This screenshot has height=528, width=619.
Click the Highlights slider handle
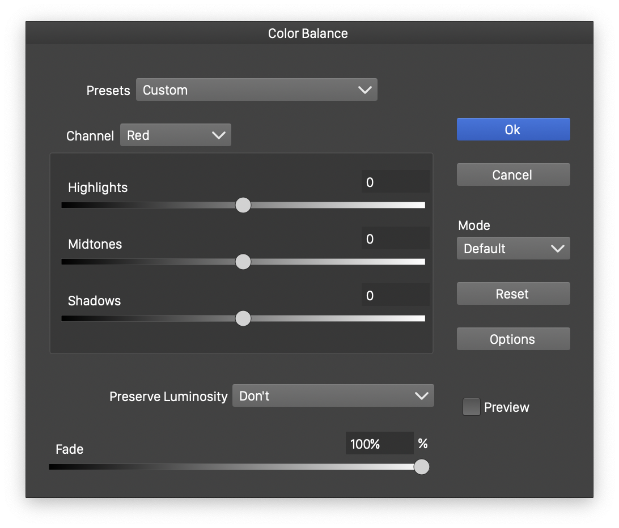(243, 205)
